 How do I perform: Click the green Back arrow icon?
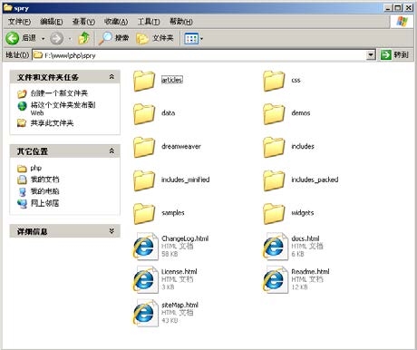(13, 38)
